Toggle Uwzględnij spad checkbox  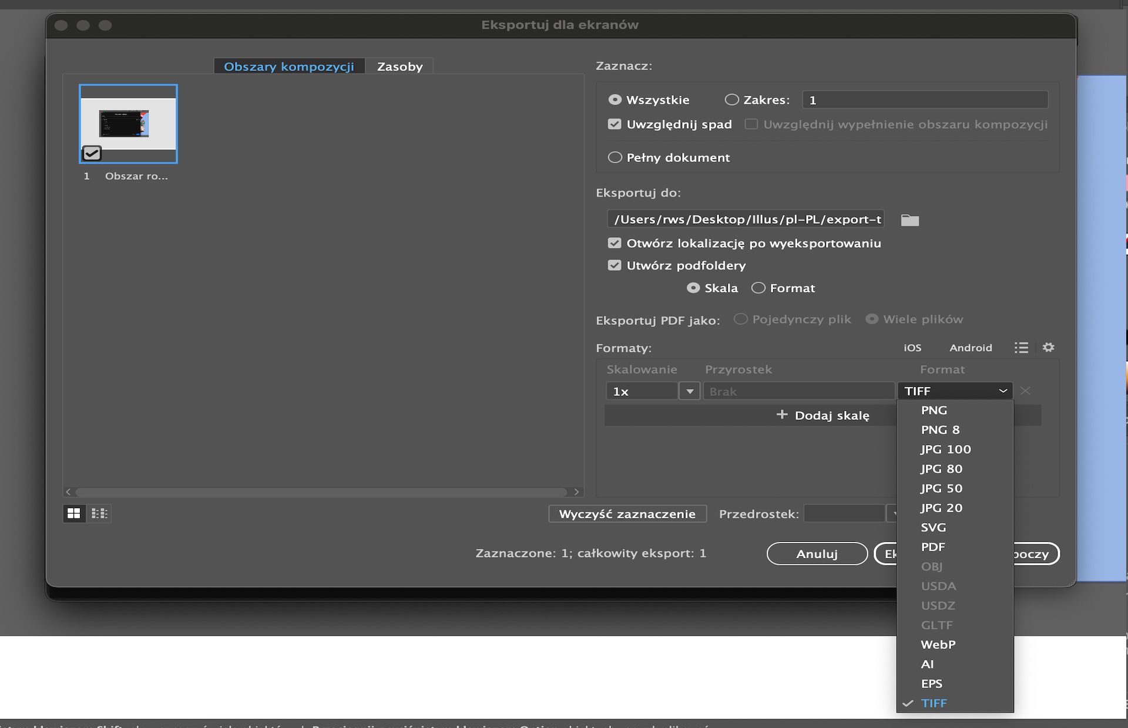coord(615,124)
